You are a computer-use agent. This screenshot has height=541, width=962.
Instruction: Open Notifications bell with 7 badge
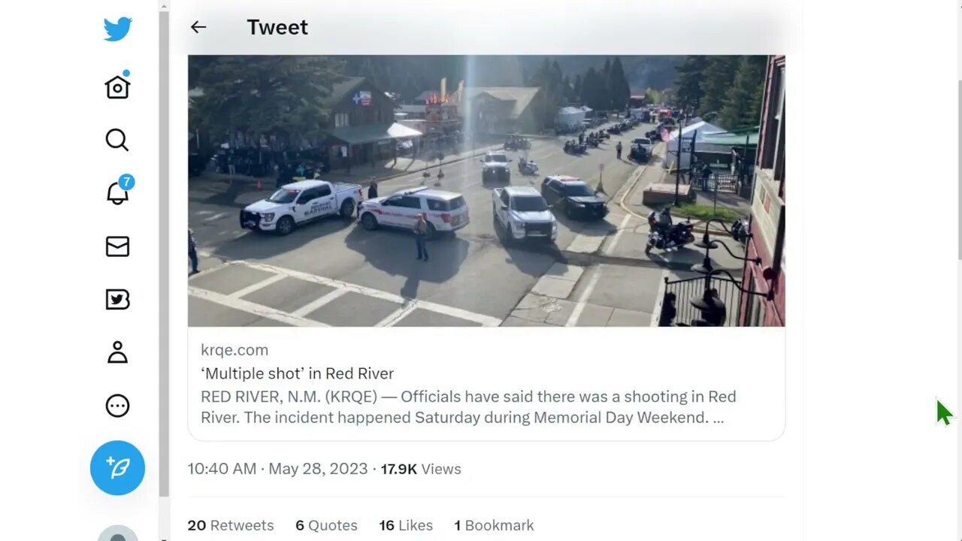(118, 191)
